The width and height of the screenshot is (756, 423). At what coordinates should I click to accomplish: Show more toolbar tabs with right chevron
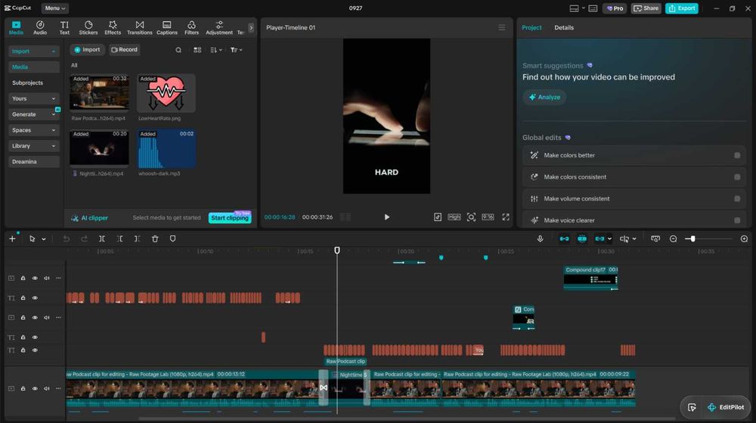point(251,27)
